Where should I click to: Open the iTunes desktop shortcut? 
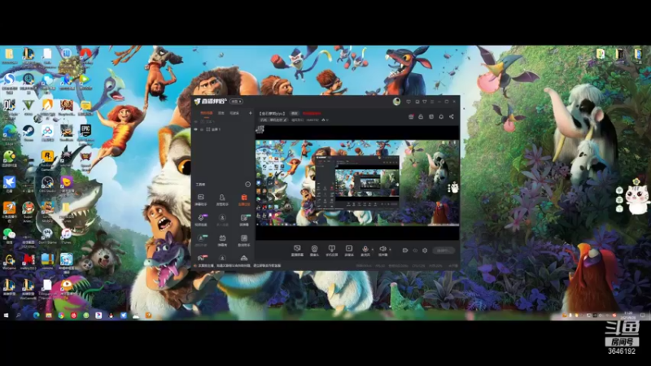pyautogui.click(x=67, y=235)
